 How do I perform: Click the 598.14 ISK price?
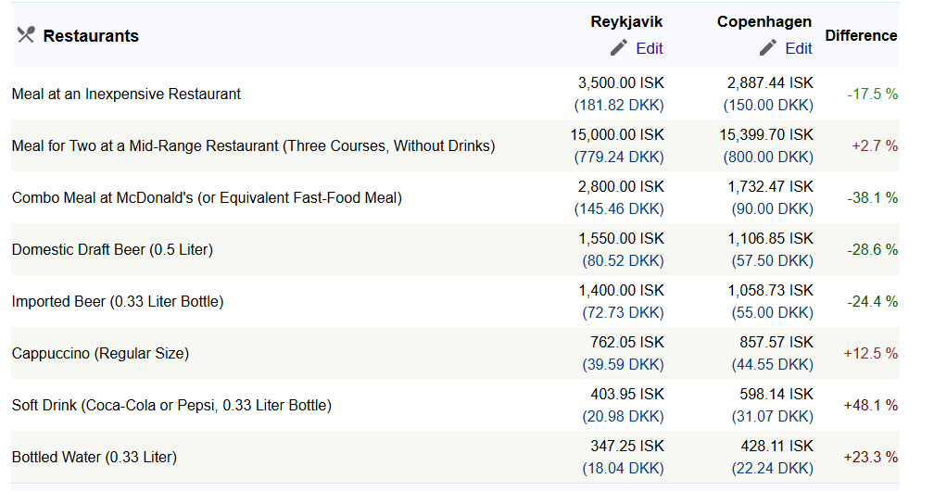[776, 394]
